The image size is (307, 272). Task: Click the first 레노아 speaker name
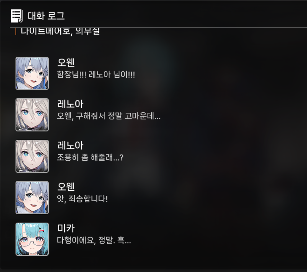(70, 104)
